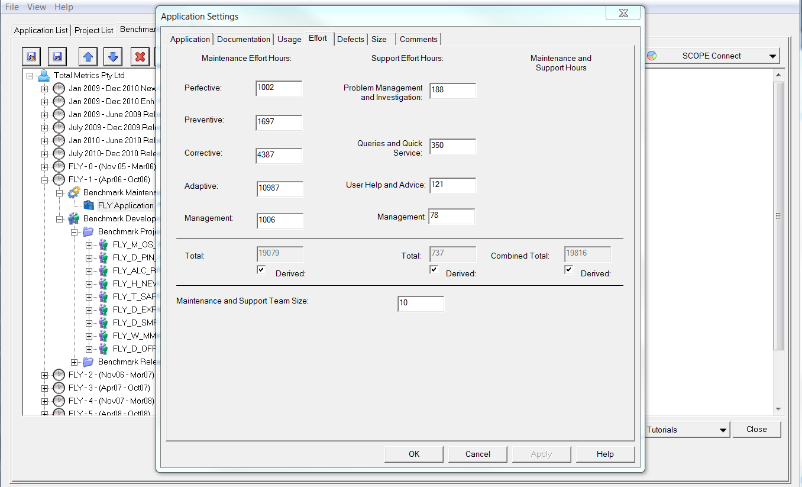This screenshot has width=802, height=487.
Task: Open the SCOPE Connect dropdown
Action: tap(774, 55)
